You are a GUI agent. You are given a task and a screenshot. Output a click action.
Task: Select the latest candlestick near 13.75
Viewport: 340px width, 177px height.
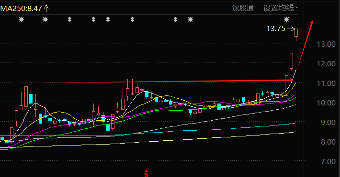click(x=296, y=34)
